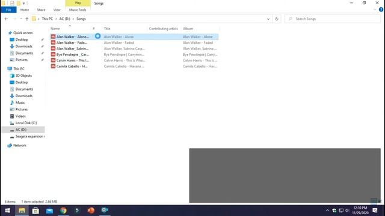Open Network in navigation pane
The image size is (385, 216).
pos(20,145)
